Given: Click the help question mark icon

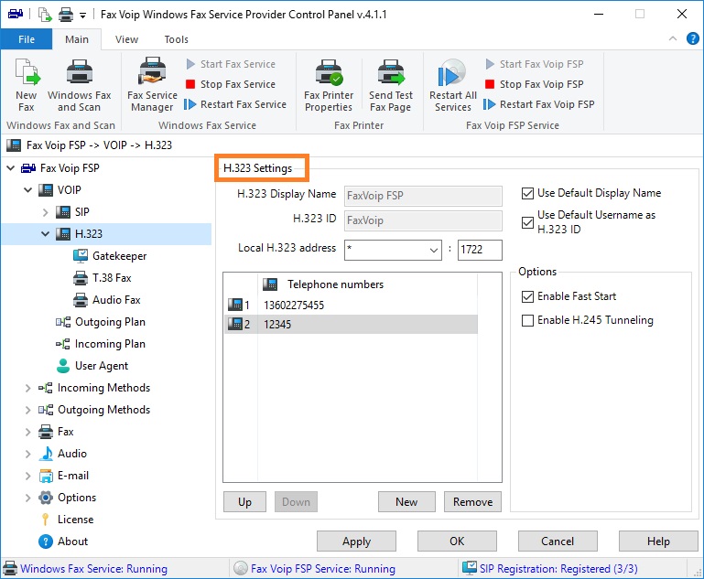Looking at the screenshot, I should [x=692, y=39].
